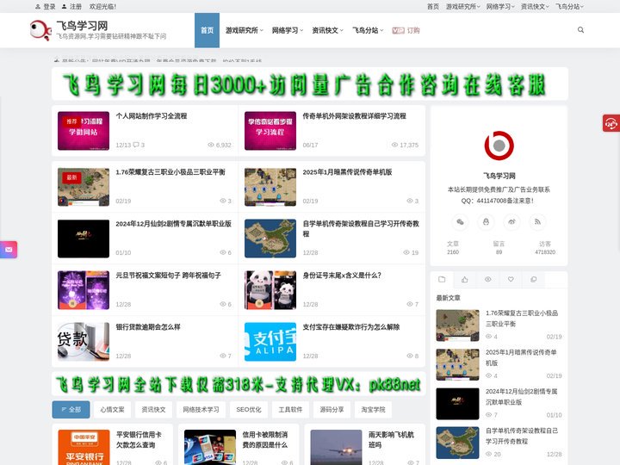The height and width of the screenshot is (465, 620).
Task: Click the China map thumbnail in main list
Action: (270, 239)
